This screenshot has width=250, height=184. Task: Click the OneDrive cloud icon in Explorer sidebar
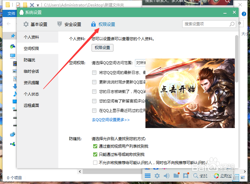point(13,46)
